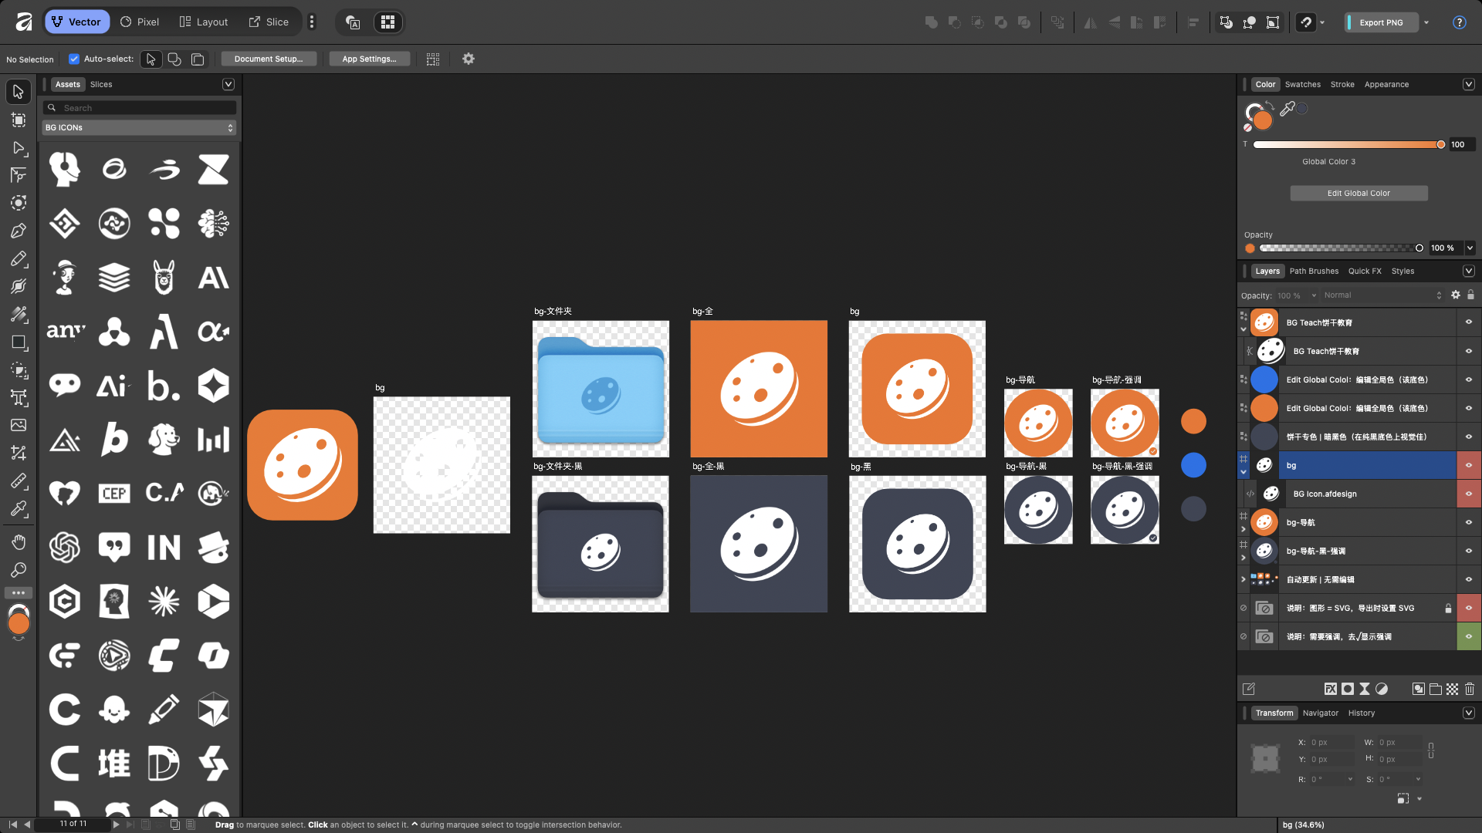1482x833 pixels.
Task: Pick the Pencil tool
Action: pos(19,258)
